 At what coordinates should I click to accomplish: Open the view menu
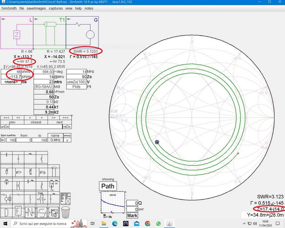click(69, 8)
